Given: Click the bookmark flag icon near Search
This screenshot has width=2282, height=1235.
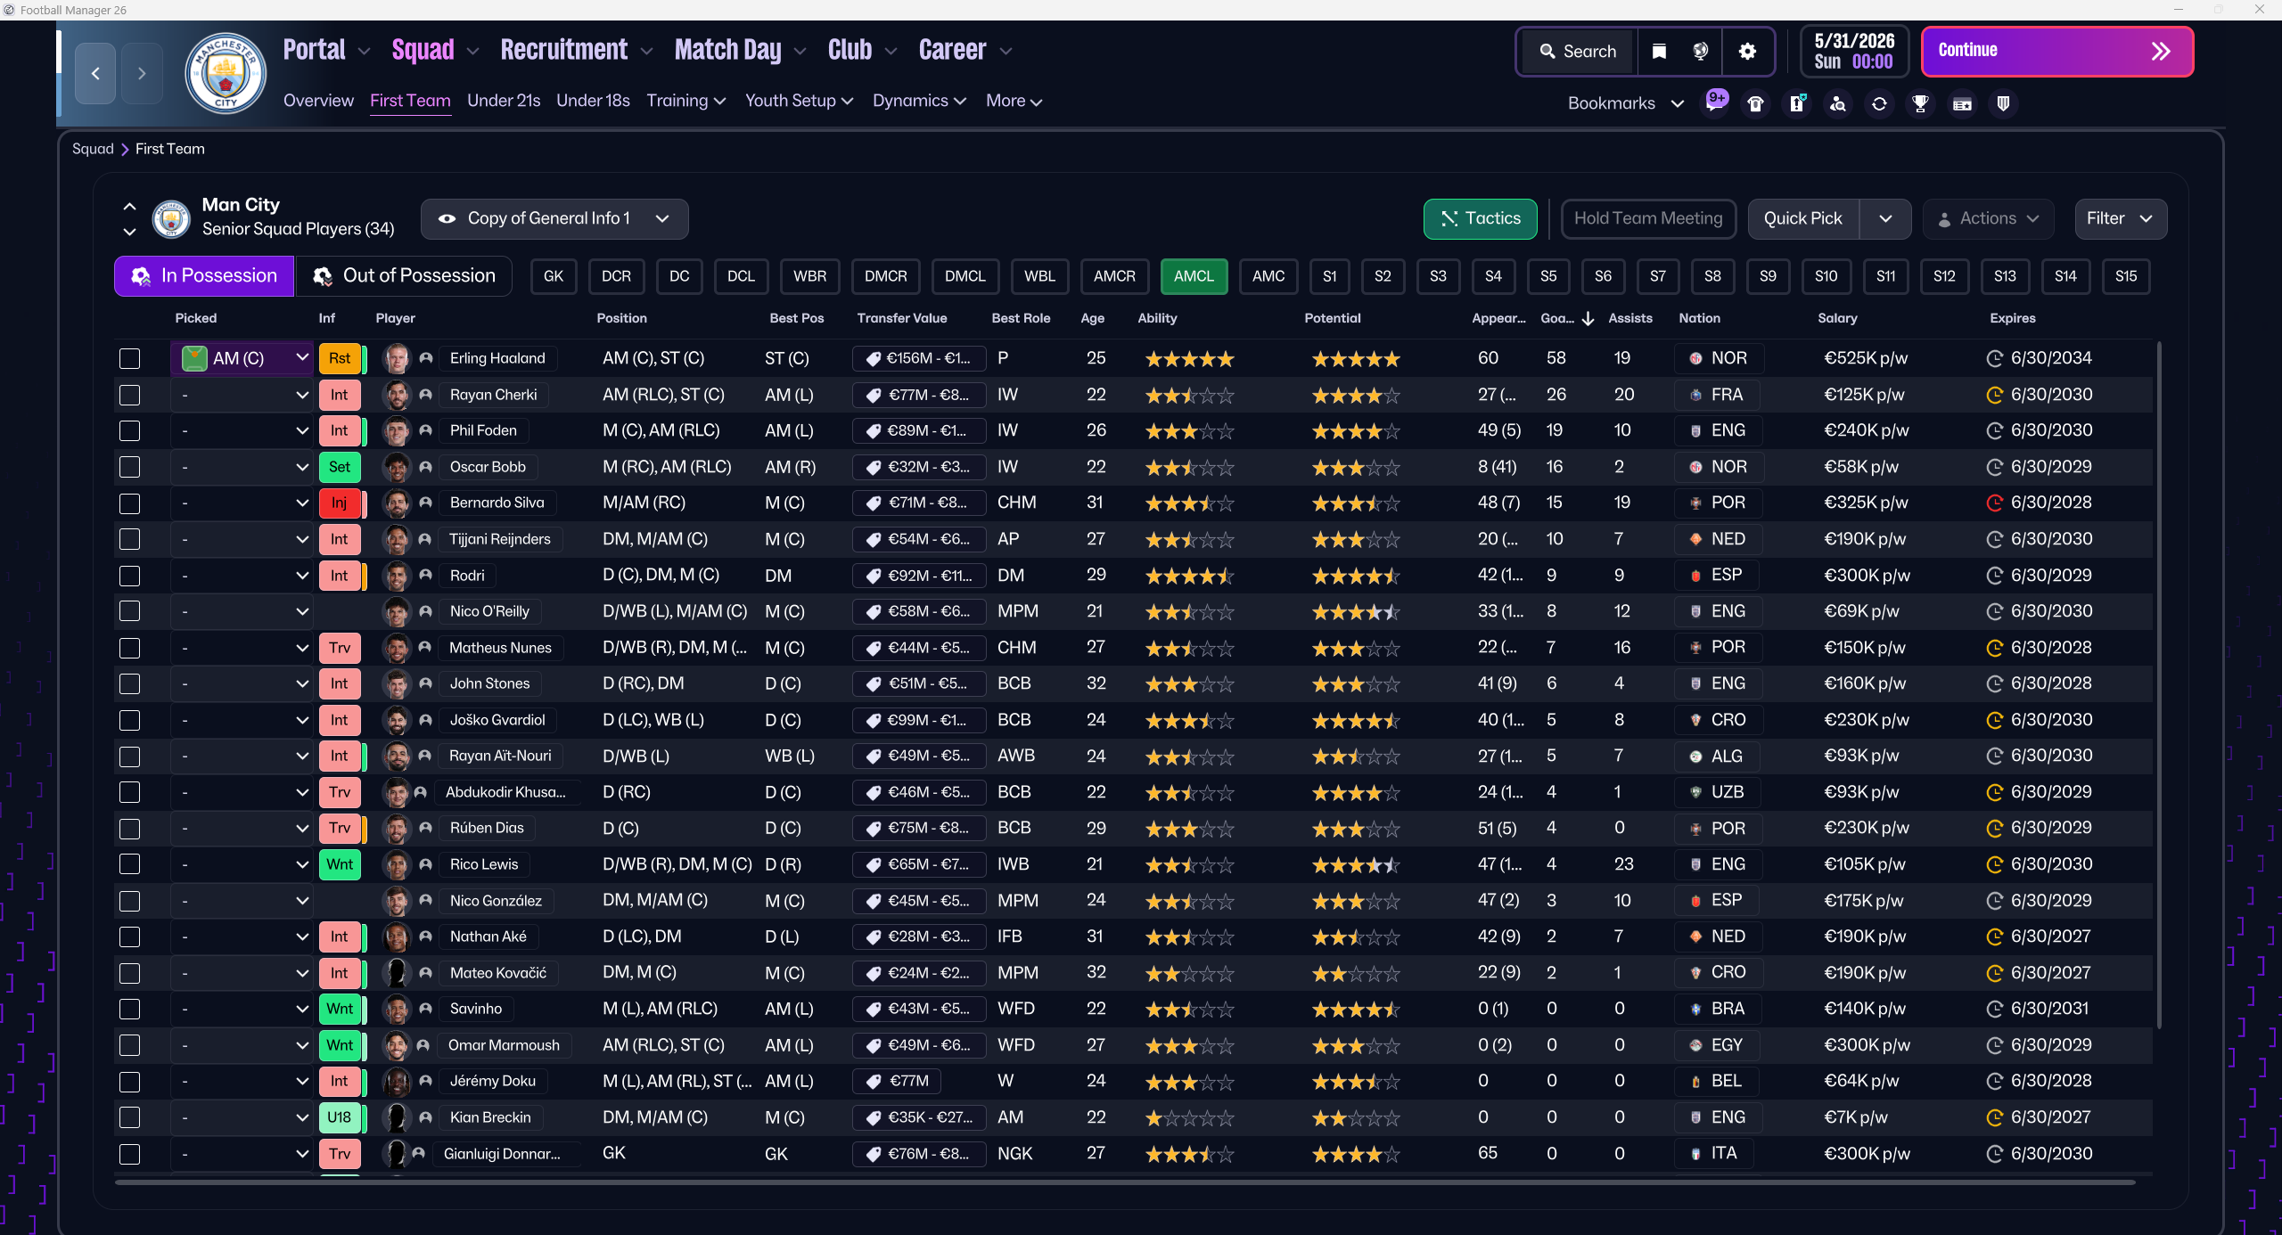Looking at the screenshot, I should pos(1659,51).
